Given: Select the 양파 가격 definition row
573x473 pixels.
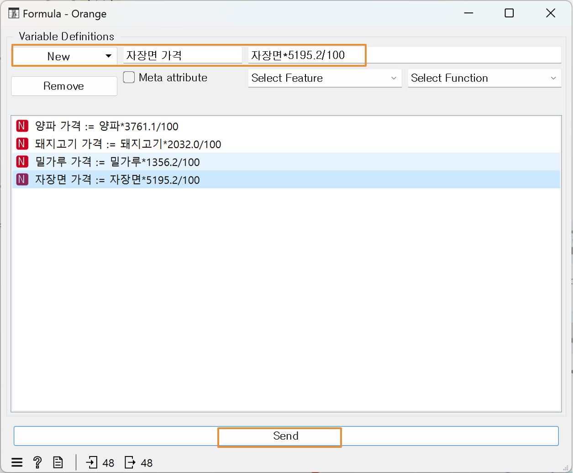Looking at the screenshot, I should tap(286, 126).
